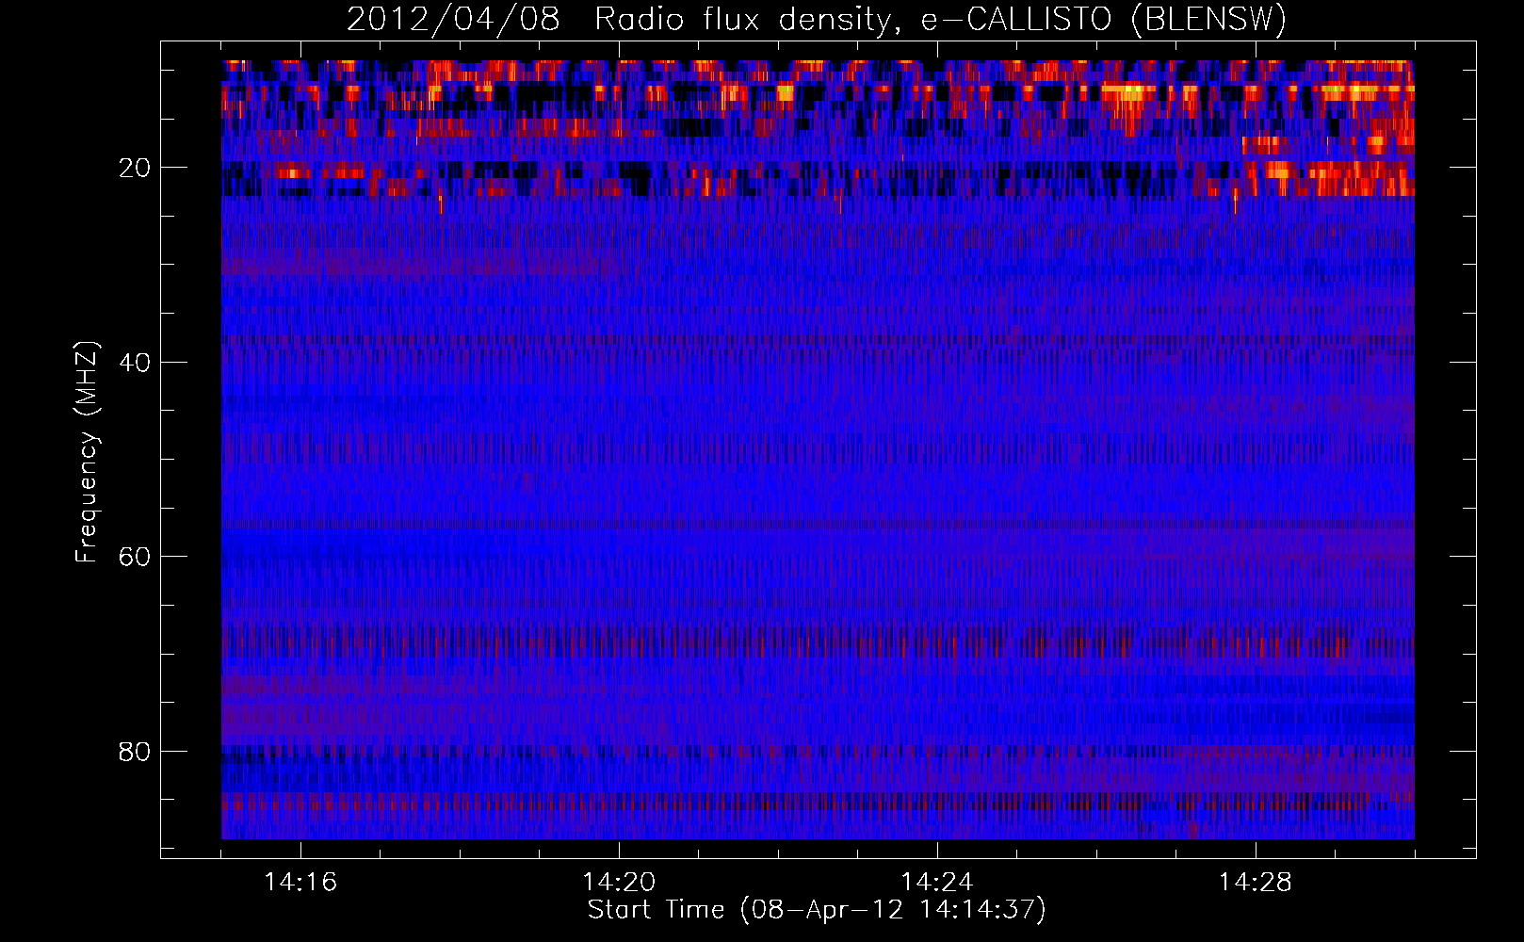Click the 14:28 time axis label

(x=1256, y=882)
